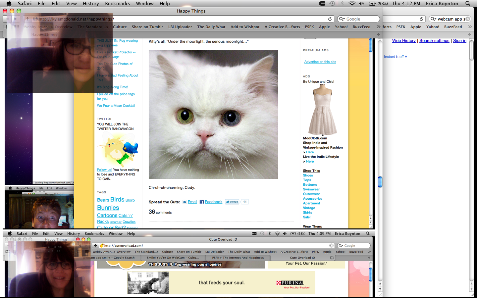This screenshot has width=477, height=298.
Task: Switch to 'PSFK » The Internet And Happiness' tab
Action: [x=238, y=258]
